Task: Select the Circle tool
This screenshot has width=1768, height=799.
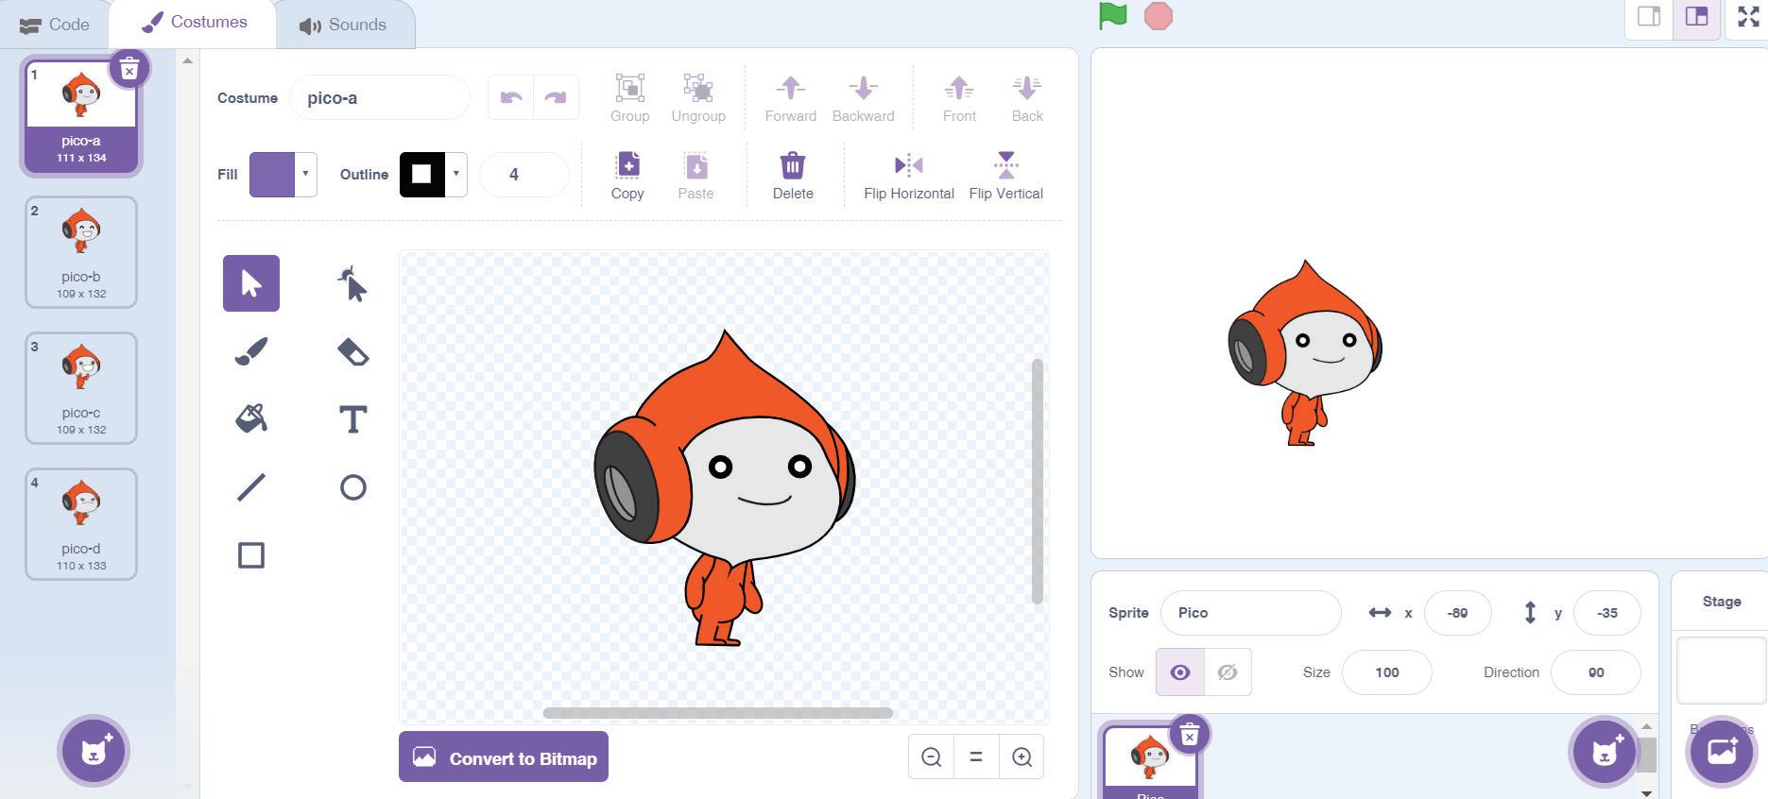Action: click(x=352, y=487)
